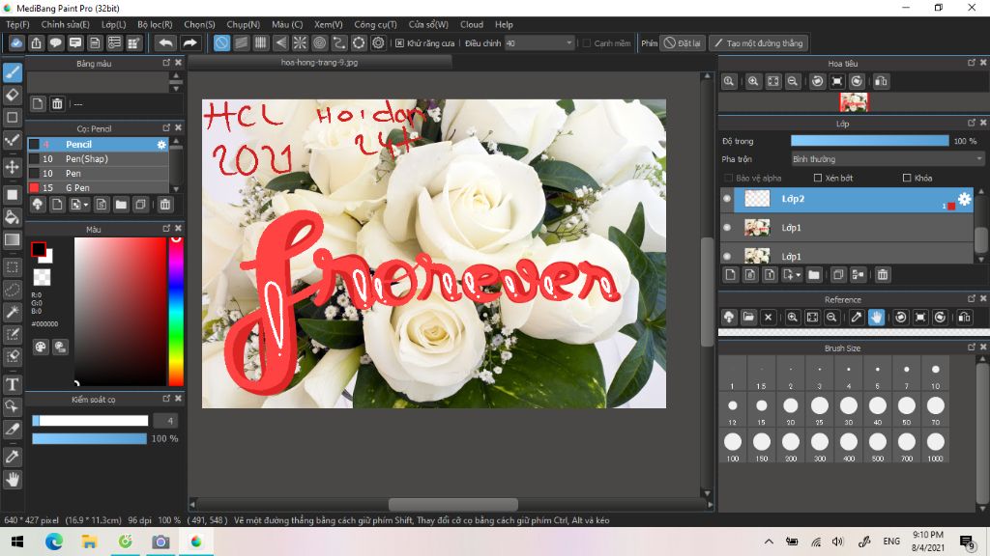
Task: Open the Chỉnh sửa(E) menu
Action: (x=65, y=24)
